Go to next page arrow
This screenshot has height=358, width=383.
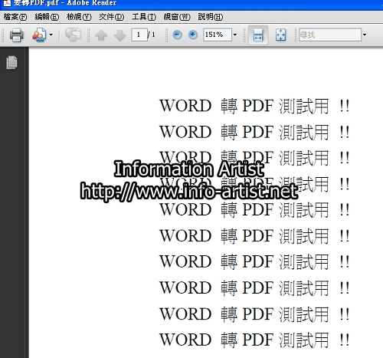(119, 35)
